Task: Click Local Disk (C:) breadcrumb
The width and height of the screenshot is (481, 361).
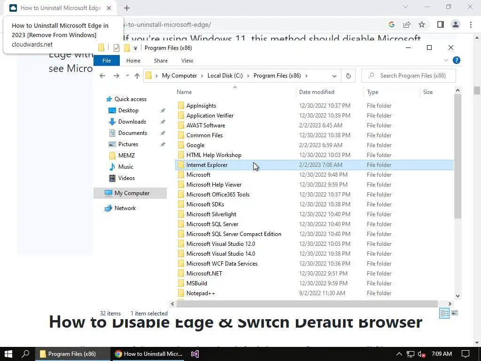Action: point(225,76)
